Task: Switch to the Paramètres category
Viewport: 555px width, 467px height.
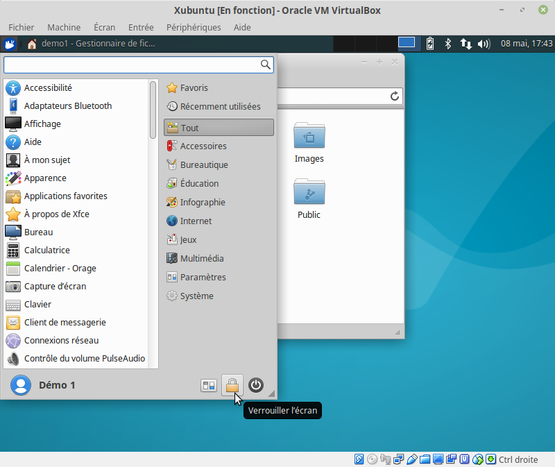Action: coord(203,277)
